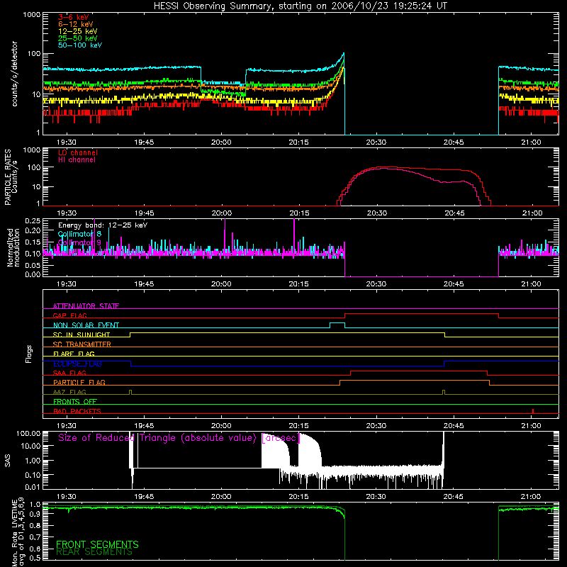Click the 19:45 tick under the SAS plot
This screenshot has height=567, width=567.
click(144, 497)
